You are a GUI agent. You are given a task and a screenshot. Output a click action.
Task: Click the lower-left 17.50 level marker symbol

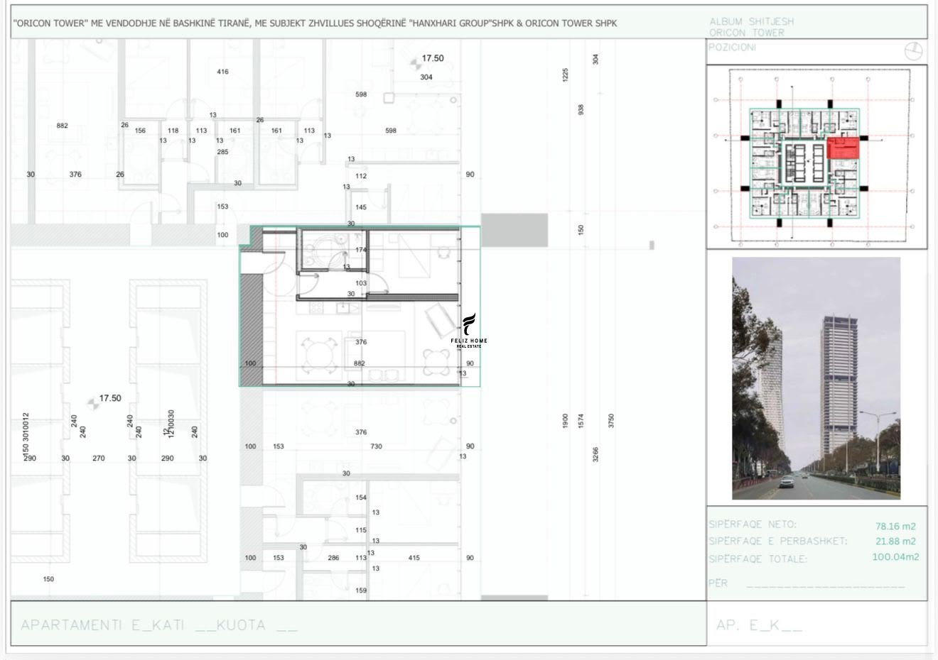pos(92,404)
